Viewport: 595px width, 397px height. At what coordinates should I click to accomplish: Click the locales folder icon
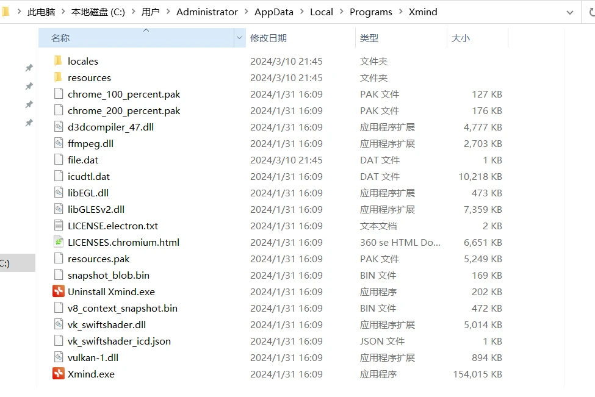(58, 60)
